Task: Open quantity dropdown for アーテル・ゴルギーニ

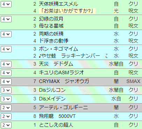Action: (6, 108)
